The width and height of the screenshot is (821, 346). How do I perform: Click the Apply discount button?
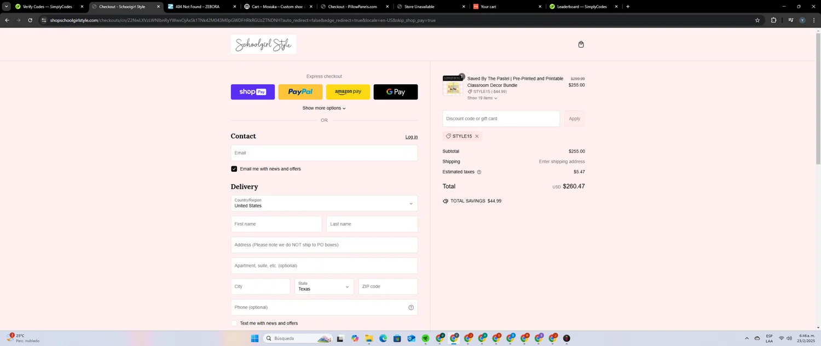click(574, 119)
